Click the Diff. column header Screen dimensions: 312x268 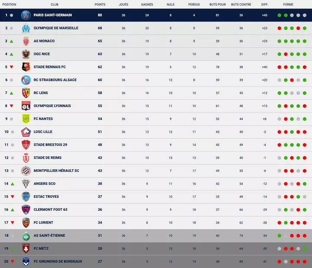coord(264,4)
